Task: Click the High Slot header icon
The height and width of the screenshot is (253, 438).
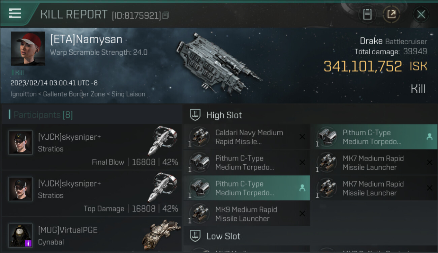Action: [x=195, y=115]
